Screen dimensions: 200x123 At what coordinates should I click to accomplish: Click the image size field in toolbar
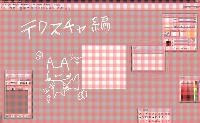tap(189, 8)
